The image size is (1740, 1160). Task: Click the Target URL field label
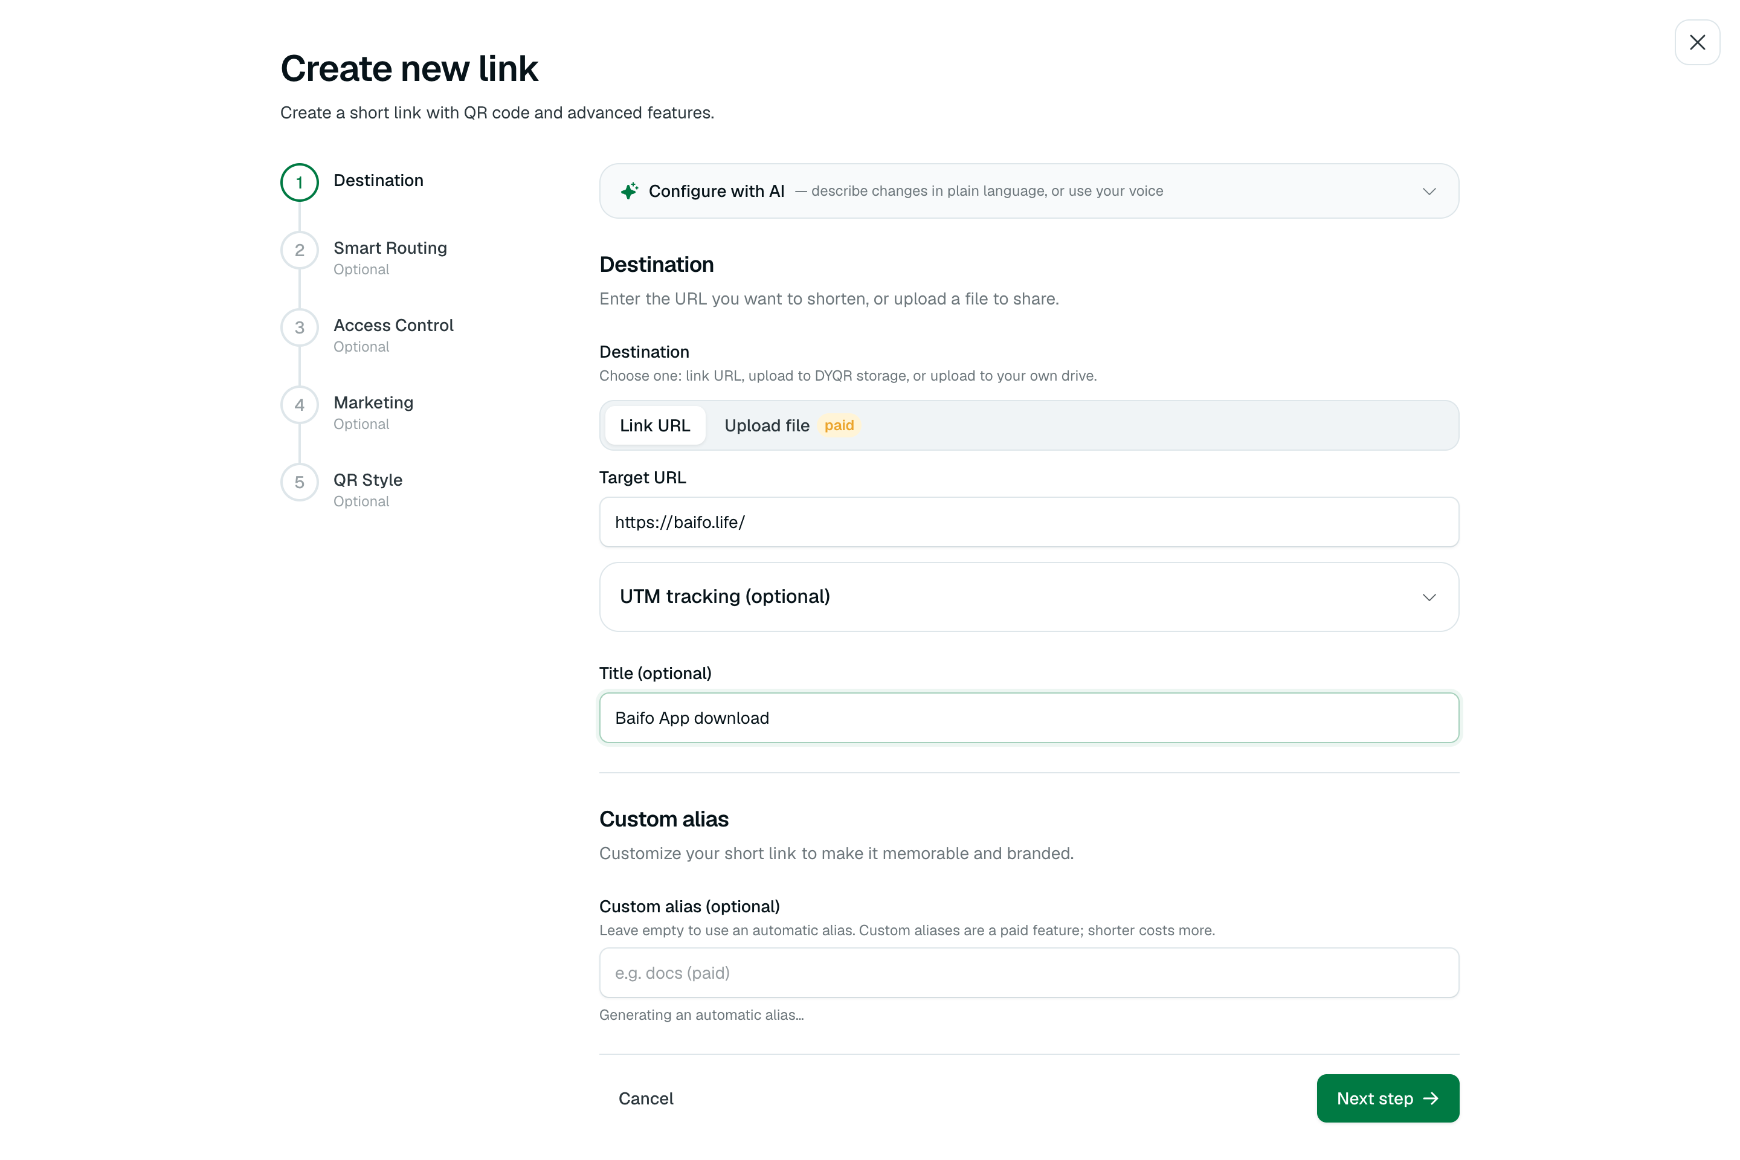643,478
